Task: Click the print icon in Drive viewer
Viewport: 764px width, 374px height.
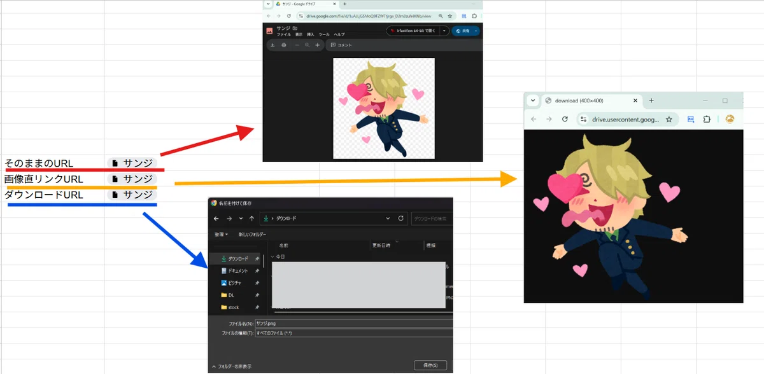Action: click(x=283, y=45)
